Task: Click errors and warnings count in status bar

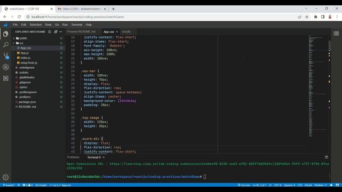Action: click(x=28, y=185)
